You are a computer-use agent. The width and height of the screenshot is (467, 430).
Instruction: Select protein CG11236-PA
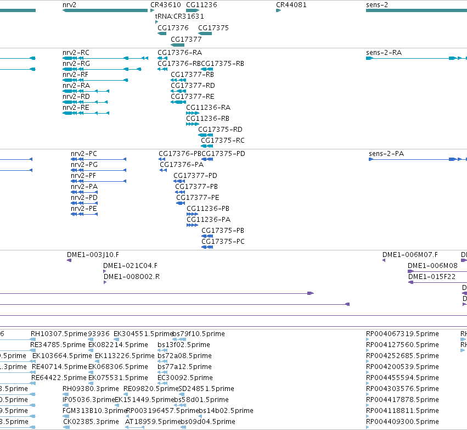(x=209, y=220)
